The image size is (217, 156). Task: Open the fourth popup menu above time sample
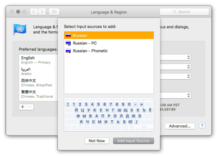click(x=188, y=95)
